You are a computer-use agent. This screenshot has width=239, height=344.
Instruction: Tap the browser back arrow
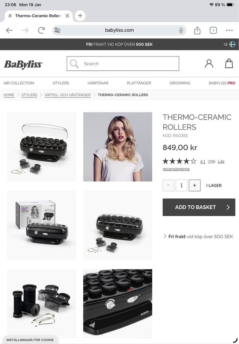coord(9,30)
